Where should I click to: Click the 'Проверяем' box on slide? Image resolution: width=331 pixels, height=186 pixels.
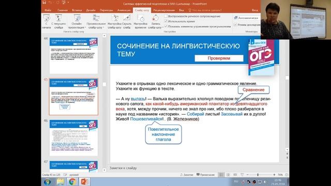click(219, 58)
